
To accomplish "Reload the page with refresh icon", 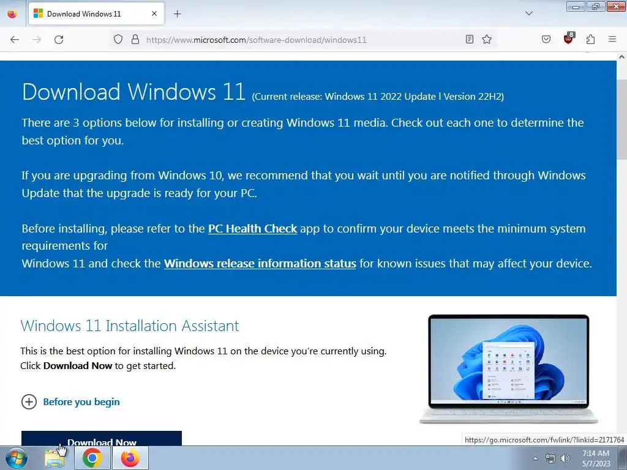I will [x=59, y=40].
